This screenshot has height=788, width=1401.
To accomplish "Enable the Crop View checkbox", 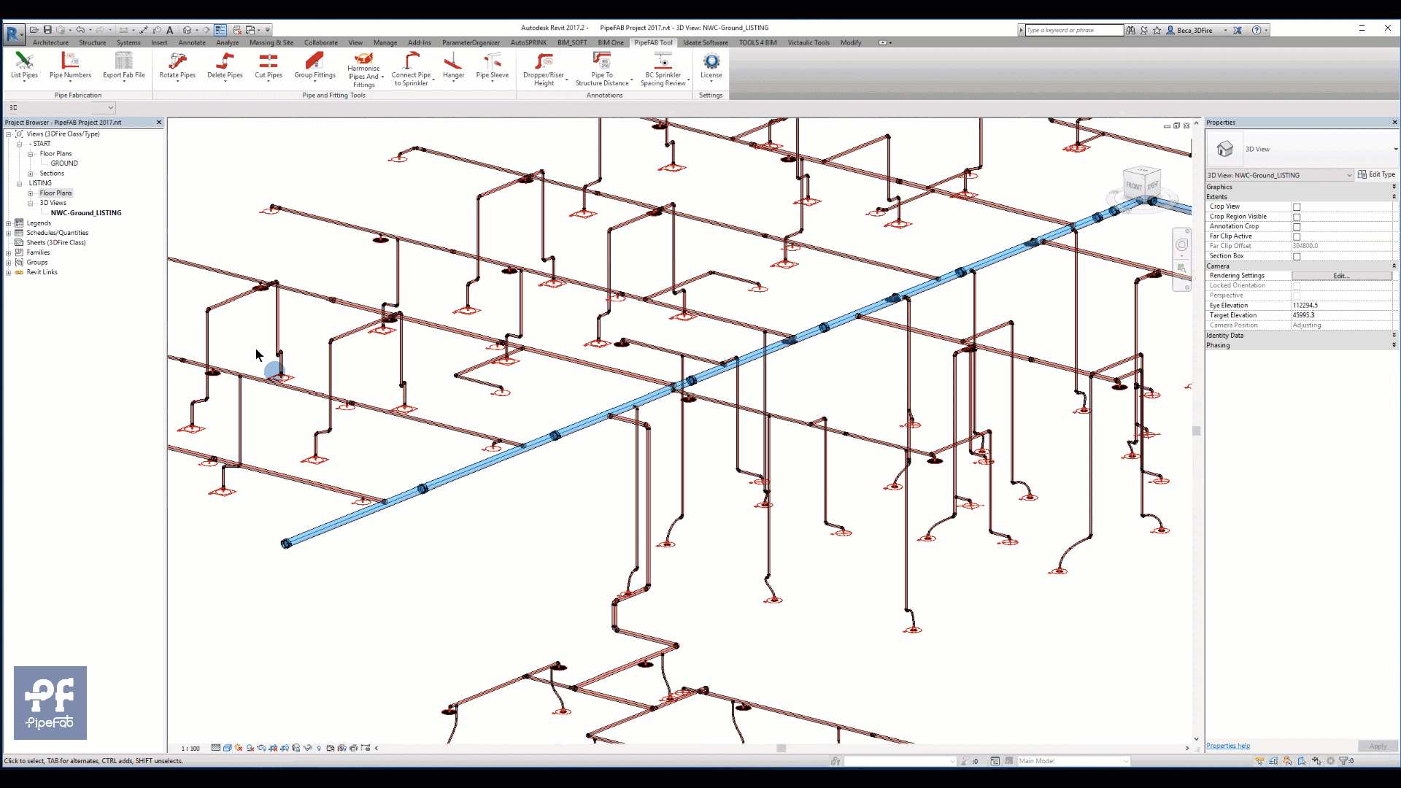I will click(1297, 207).
